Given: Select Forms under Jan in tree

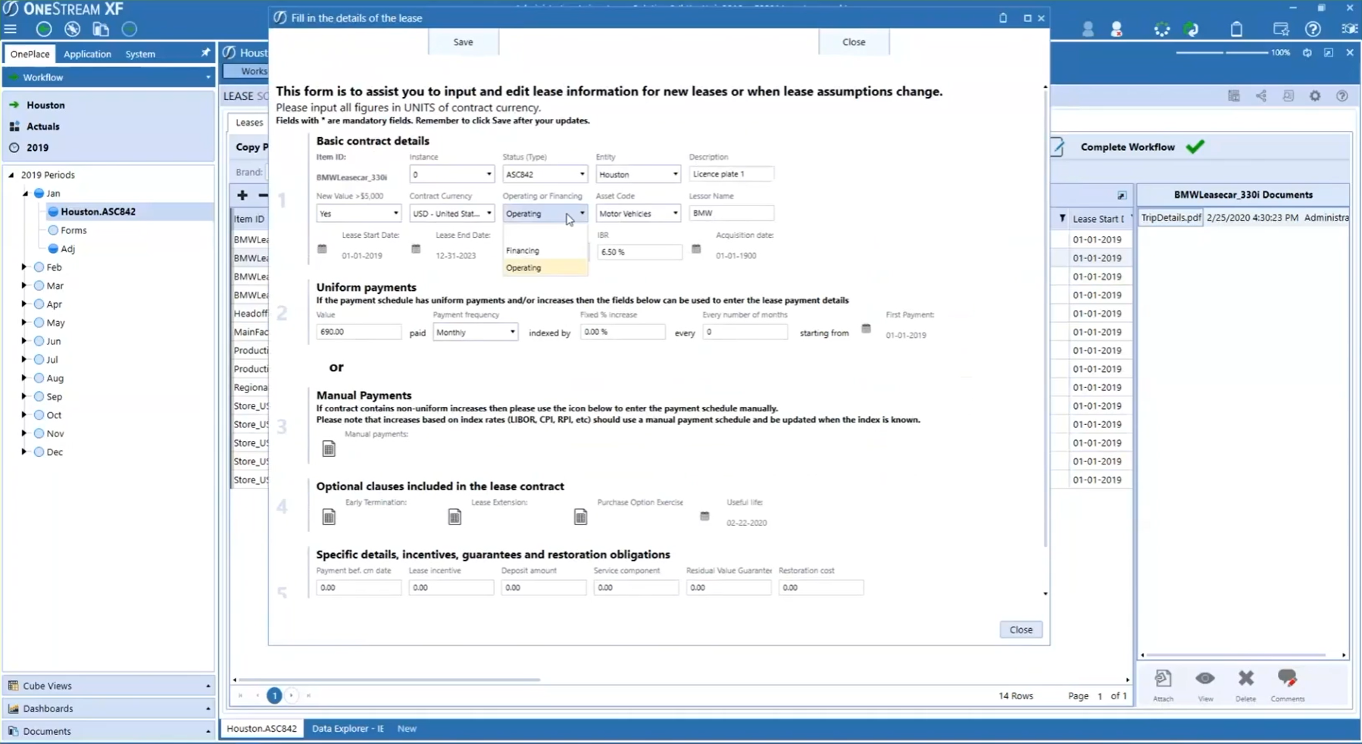Looking at the screenshot, I should pyautogui.click(x=73, y=230).
